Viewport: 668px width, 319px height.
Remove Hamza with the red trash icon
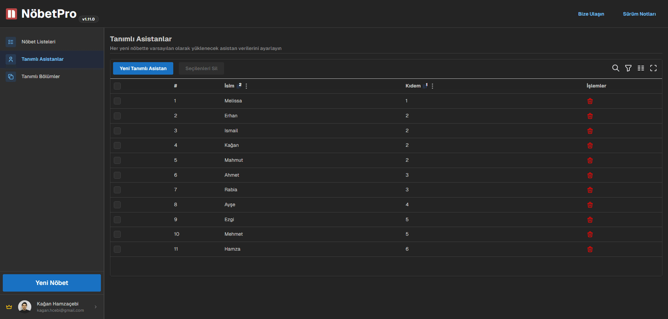coord(590,249)
